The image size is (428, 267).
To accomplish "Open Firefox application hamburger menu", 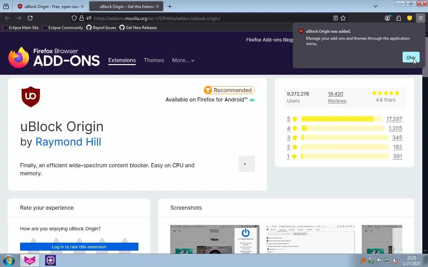I will pos(421,18).
